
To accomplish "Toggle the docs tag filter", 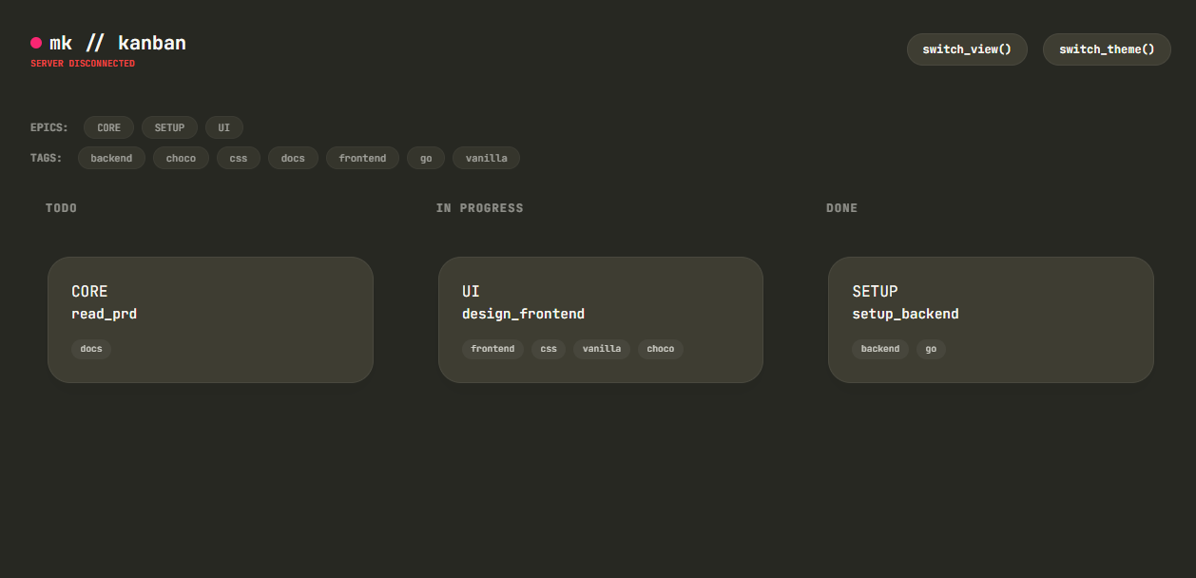I will [x=293, y=158].
